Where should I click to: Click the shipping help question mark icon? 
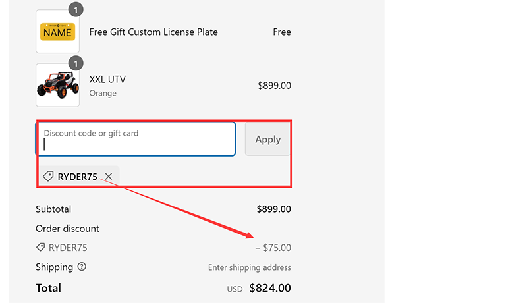point(82,267)
